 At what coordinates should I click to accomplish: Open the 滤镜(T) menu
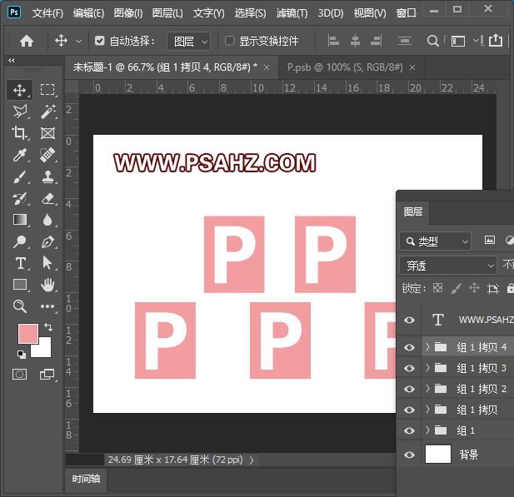coord(292,13)
